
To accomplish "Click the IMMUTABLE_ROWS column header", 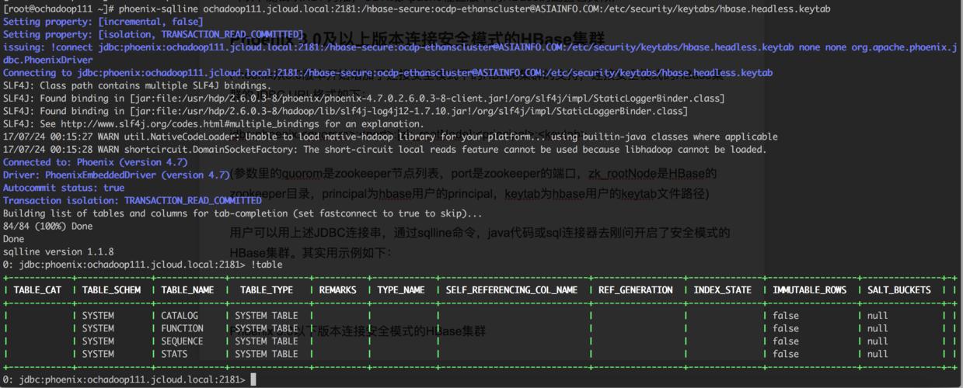I will (x=810, y=290).
